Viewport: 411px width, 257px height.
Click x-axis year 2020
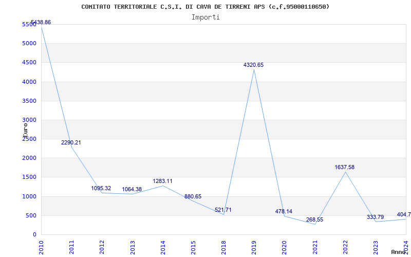(x=285, y=247)
